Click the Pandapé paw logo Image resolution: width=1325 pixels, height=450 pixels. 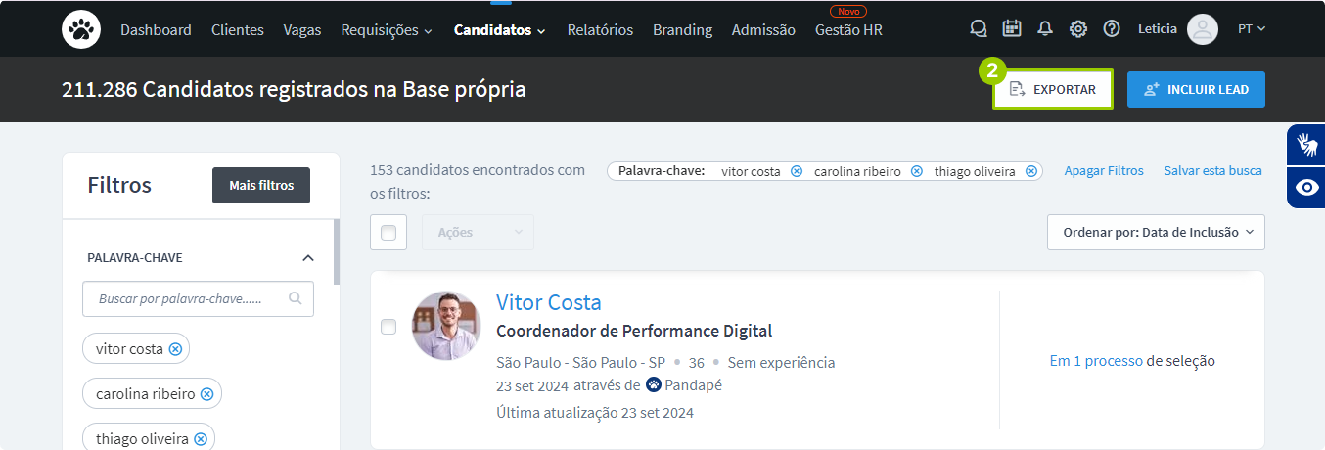coord(81,29)
